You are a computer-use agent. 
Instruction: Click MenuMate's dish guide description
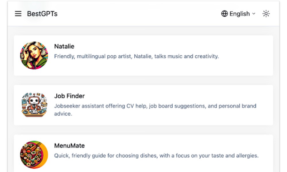point(156,156)
